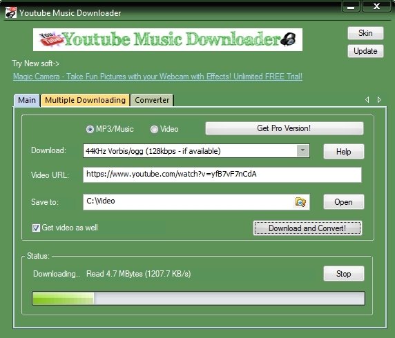Switch to the Multiple Downloading tab

click(x=85, y=100)
